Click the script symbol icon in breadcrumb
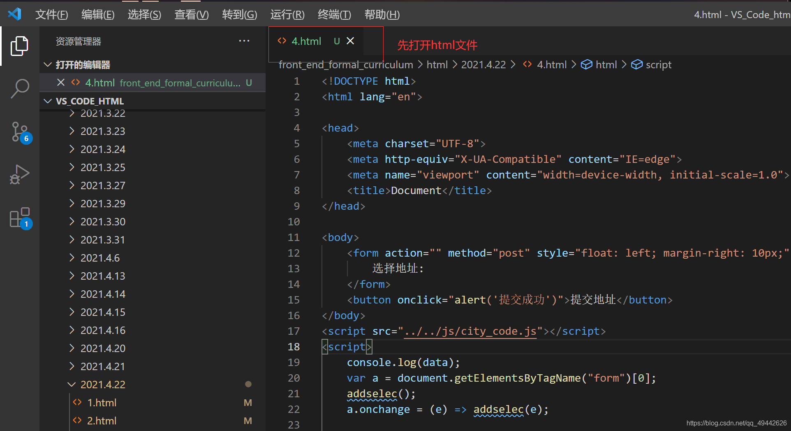The height and width of the screenshot is (431, 791). click(637, 65)
